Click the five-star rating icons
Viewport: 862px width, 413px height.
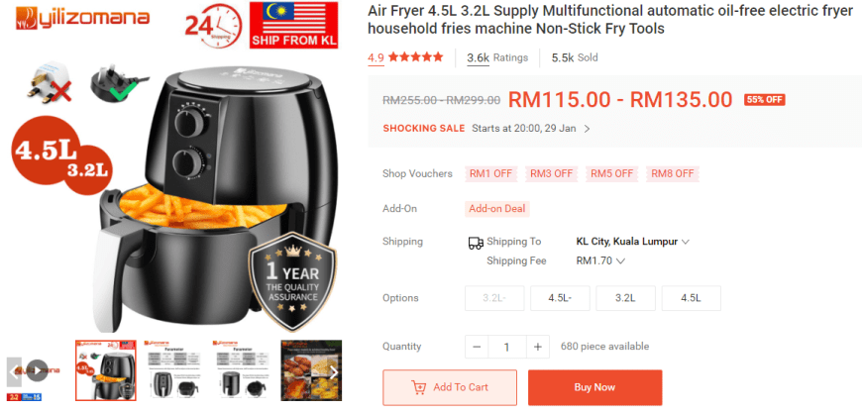point(415,57)
